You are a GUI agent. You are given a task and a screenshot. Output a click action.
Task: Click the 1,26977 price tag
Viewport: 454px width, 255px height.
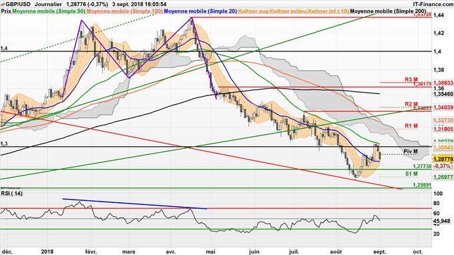point(443,177)
